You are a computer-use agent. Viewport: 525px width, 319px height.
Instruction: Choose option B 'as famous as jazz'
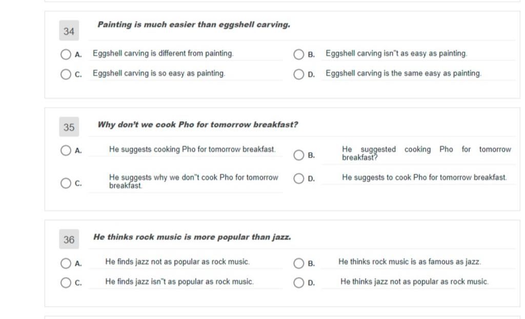pos(298,263)
